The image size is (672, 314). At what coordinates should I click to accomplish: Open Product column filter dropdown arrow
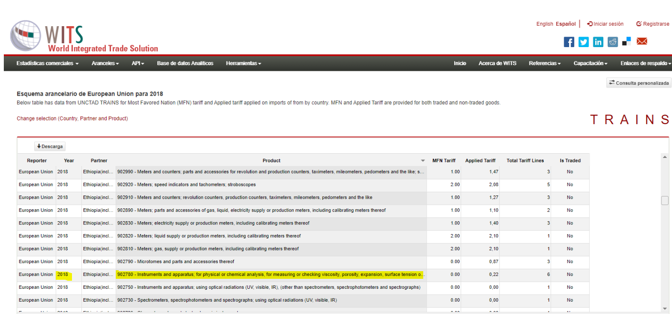[x=423, y=161]
